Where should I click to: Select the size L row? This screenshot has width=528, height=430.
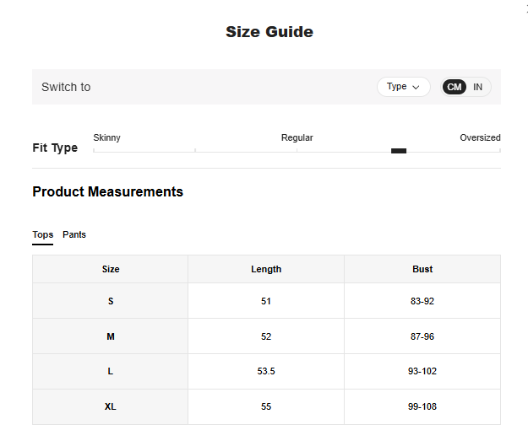[x=111, y=371]
